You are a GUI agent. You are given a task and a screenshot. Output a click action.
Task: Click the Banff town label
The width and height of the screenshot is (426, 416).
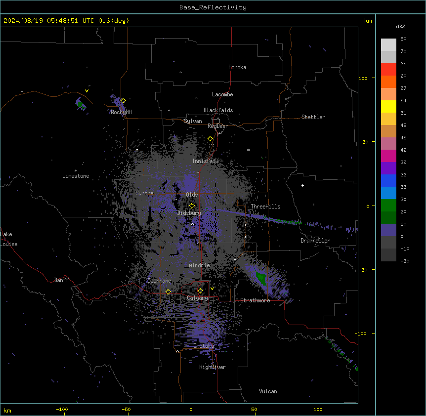[x=61, y=280]
